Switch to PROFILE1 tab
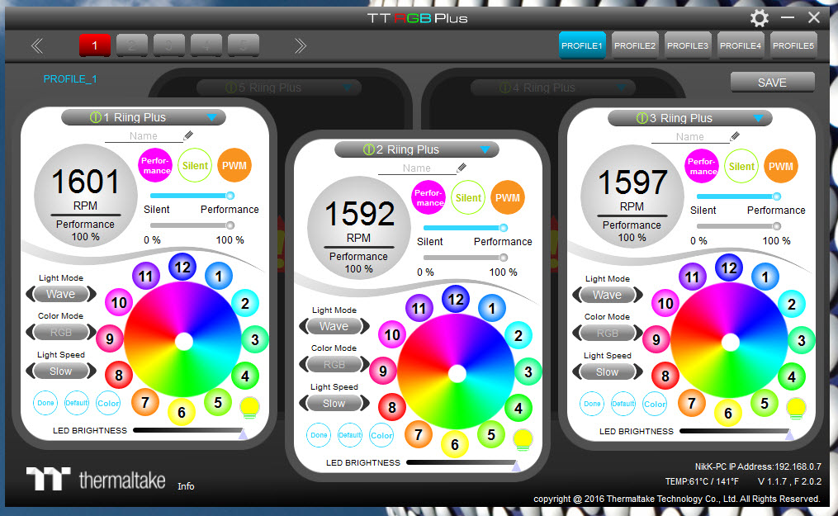Image resolution: width=838 pixels, height=516 pixels. click(582, 45)
